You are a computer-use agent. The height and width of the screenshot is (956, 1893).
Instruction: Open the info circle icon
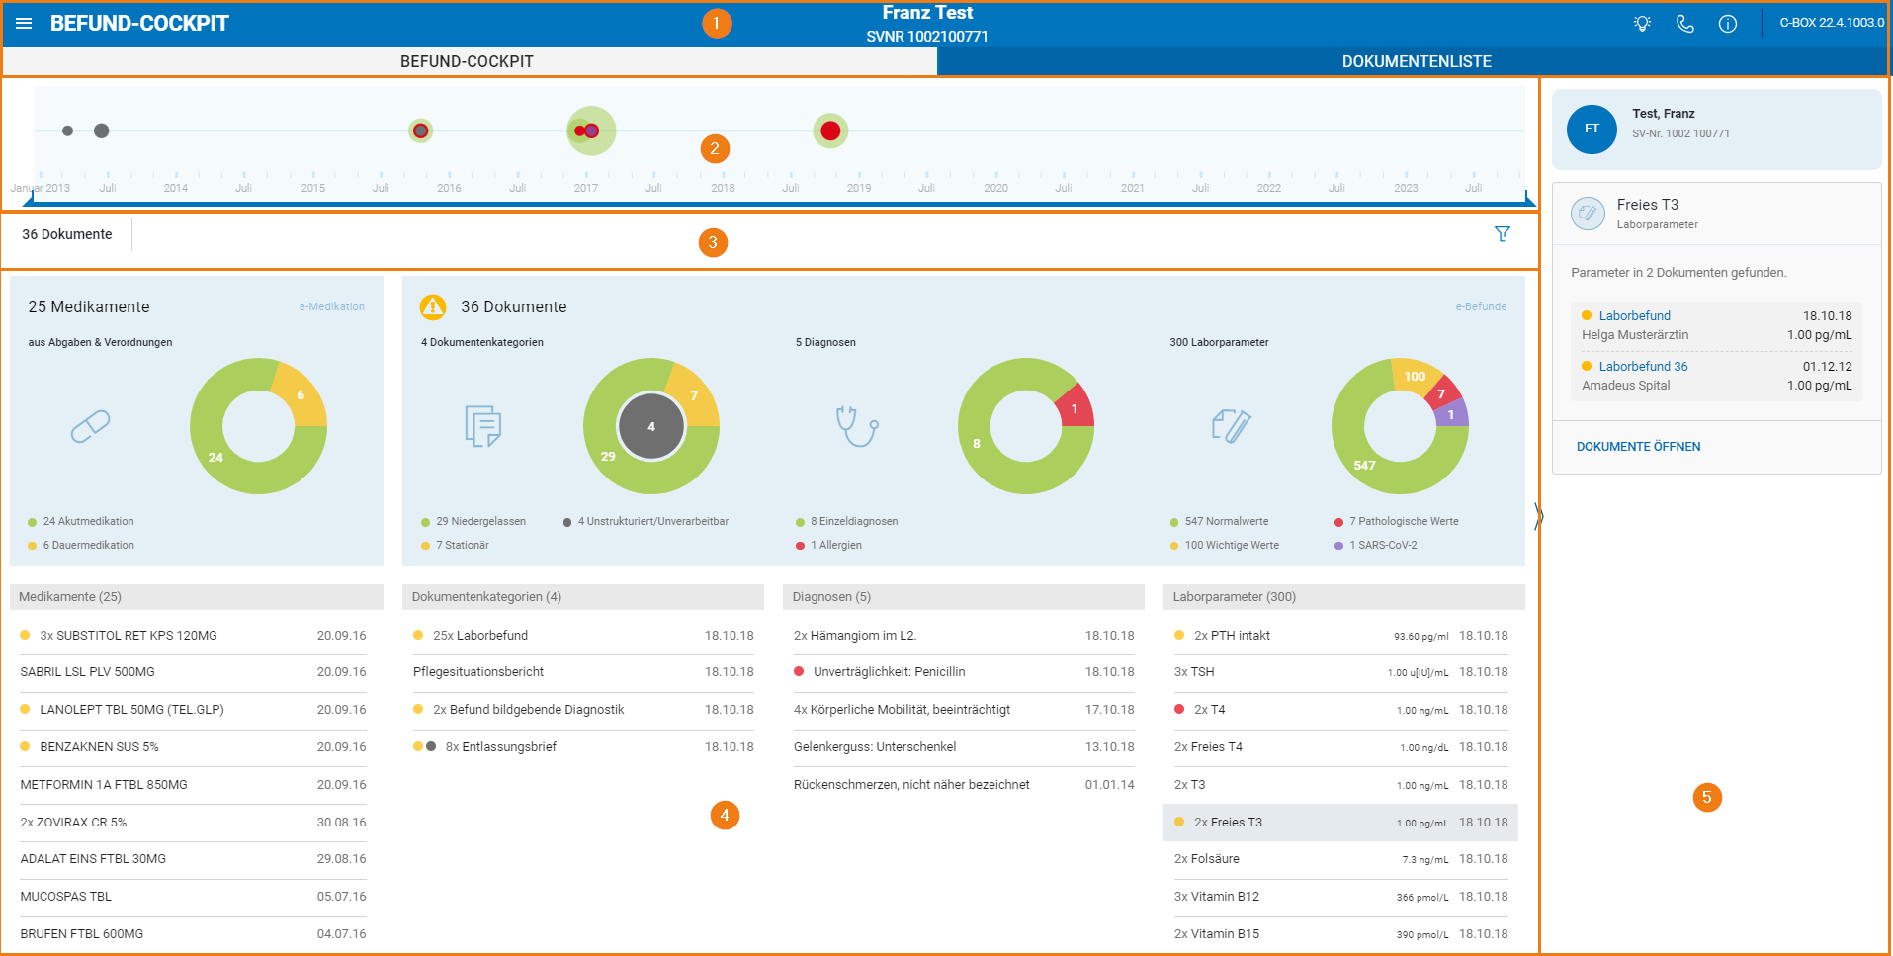(x=1727, y=24)
